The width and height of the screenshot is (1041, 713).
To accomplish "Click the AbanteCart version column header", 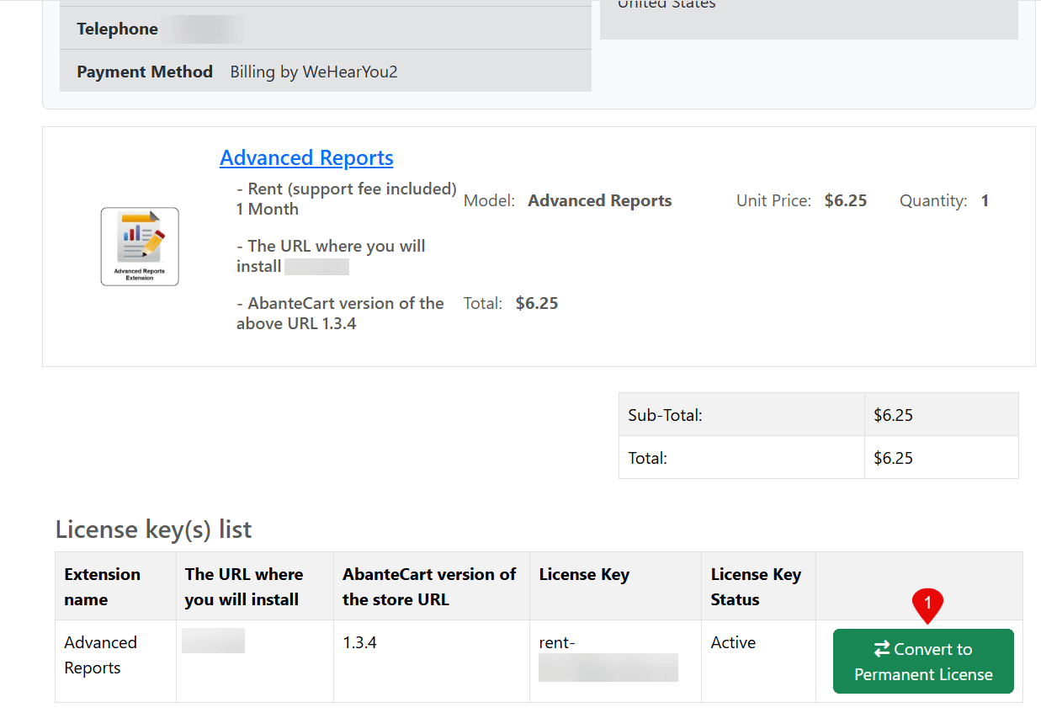I will [x=429, y=587].
